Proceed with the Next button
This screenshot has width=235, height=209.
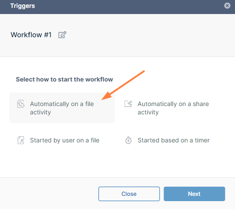(x=194, y=194)
